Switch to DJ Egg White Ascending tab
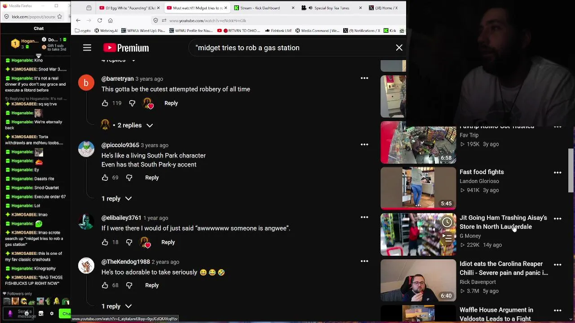 tap(130, 8)
